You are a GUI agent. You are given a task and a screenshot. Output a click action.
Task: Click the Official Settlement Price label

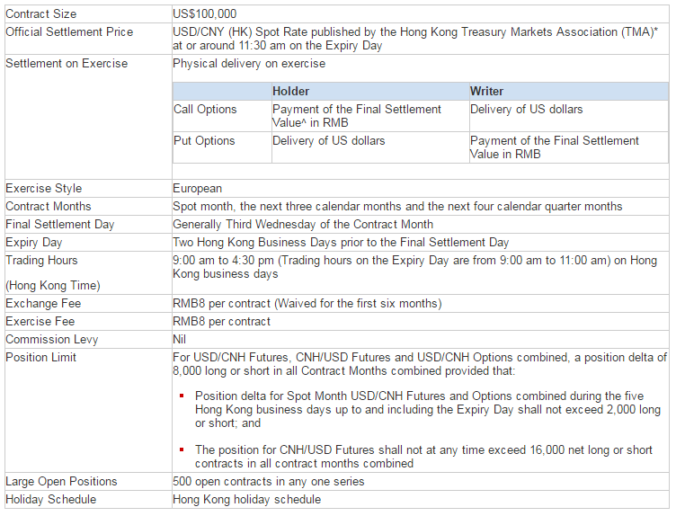pos(69,32)
